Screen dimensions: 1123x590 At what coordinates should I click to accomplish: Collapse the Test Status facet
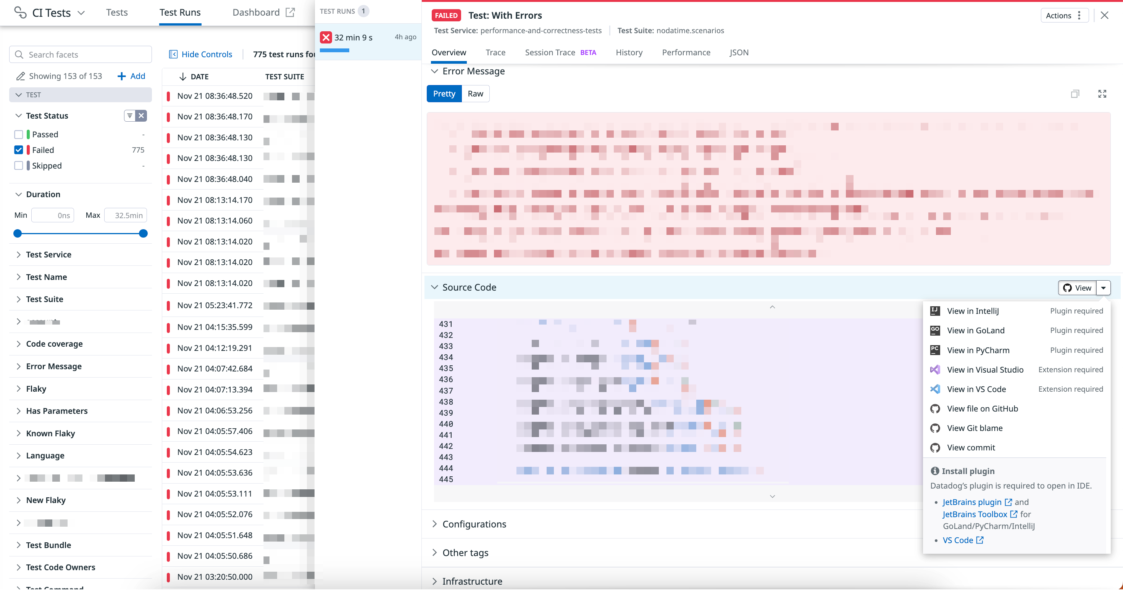[18, 116]
